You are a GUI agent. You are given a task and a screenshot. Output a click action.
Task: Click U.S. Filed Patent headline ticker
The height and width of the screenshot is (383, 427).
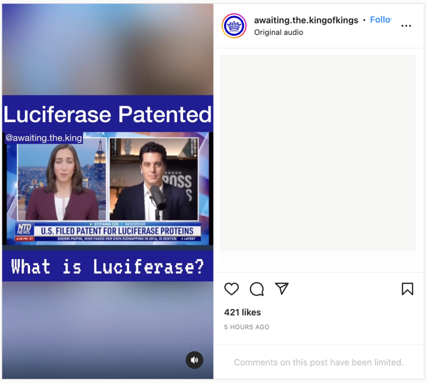tap(117, 231)
